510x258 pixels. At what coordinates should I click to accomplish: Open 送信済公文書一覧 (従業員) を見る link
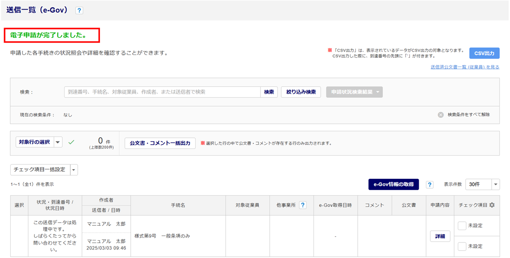tap(465, 67)
